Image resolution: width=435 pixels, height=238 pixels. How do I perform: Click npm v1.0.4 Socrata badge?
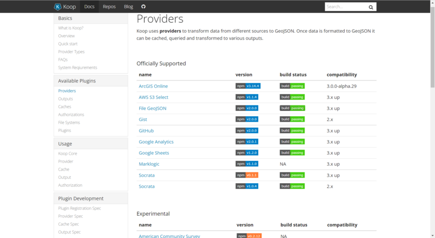point(247,186)
